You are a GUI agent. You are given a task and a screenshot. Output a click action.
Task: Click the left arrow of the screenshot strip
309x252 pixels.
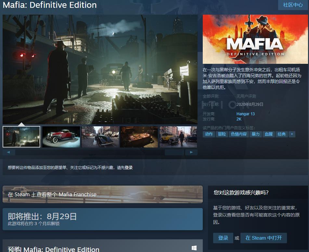(8, 152)
